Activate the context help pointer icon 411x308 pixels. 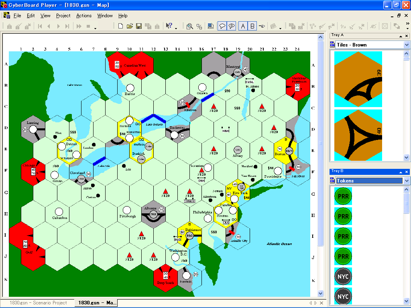click(x=169, y=26)
